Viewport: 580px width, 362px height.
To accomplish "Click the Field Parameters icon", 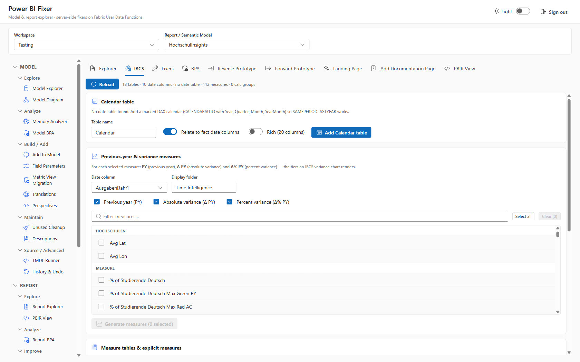I will tap(26, 166).
